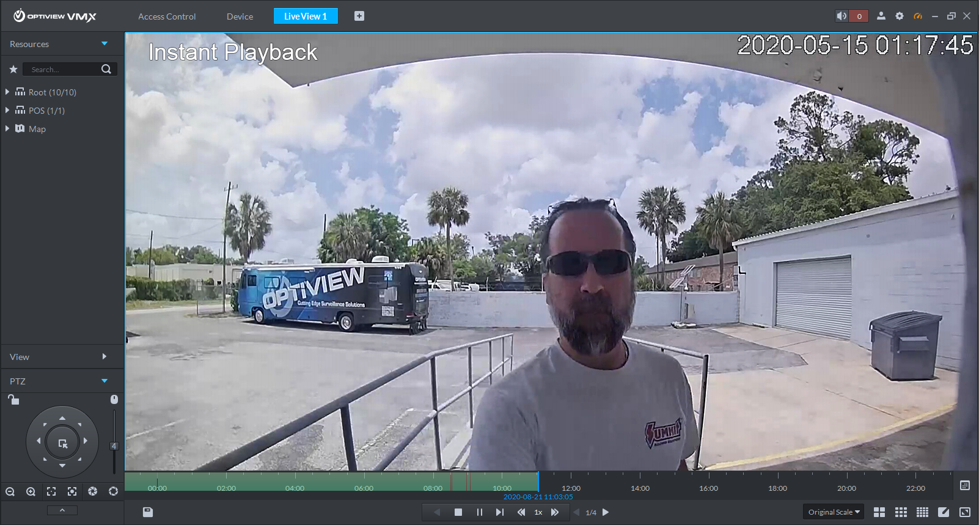This screenshot has width=979, height=525.
Task: Pause the instant playback
Action: tap(479, 512)
